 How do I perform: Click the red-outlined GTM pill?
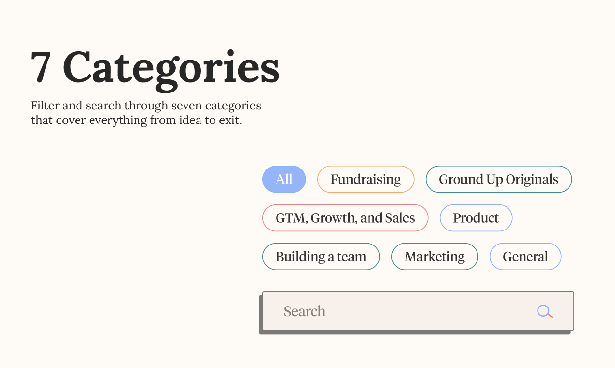pos(345,218)
